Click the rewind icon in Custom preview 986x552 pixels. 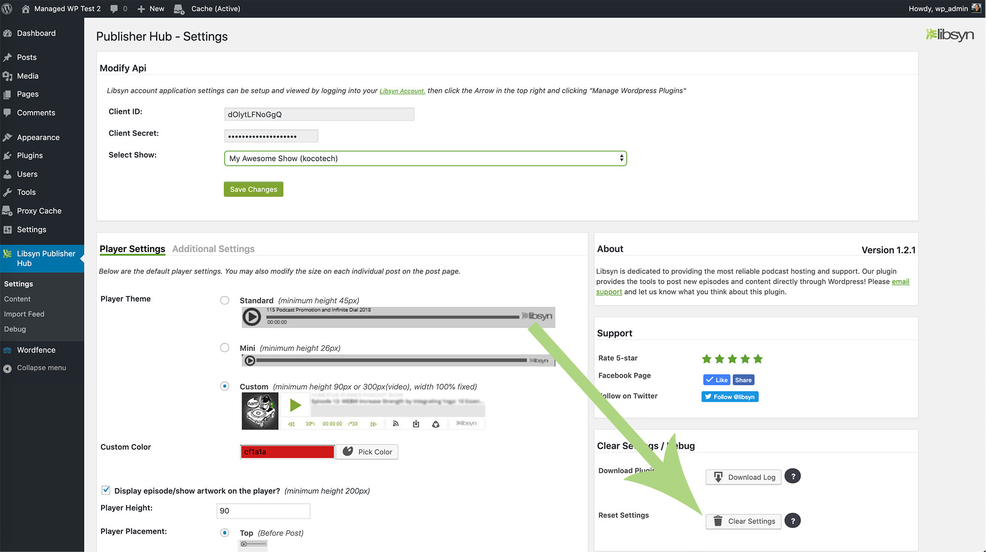click(291, 424)
